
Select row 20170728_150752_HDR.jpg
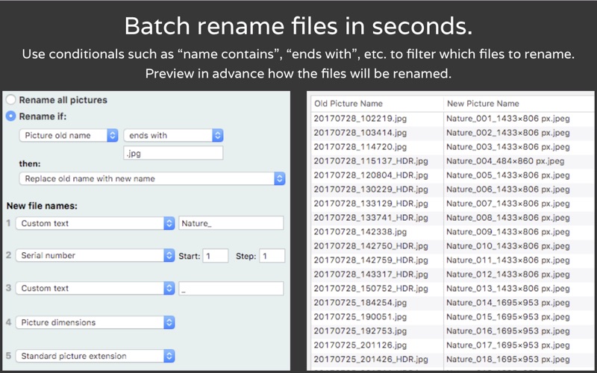tap(452, 289)
